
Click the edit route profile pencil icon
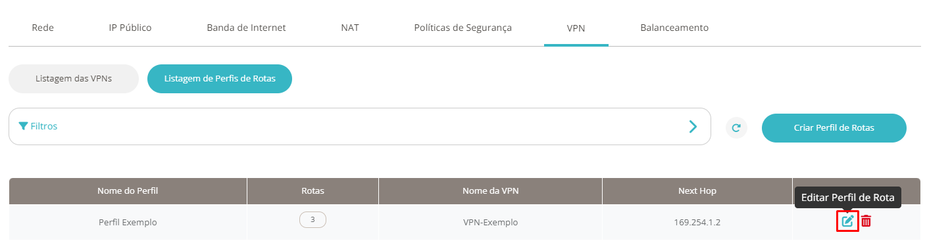[847, 221]
